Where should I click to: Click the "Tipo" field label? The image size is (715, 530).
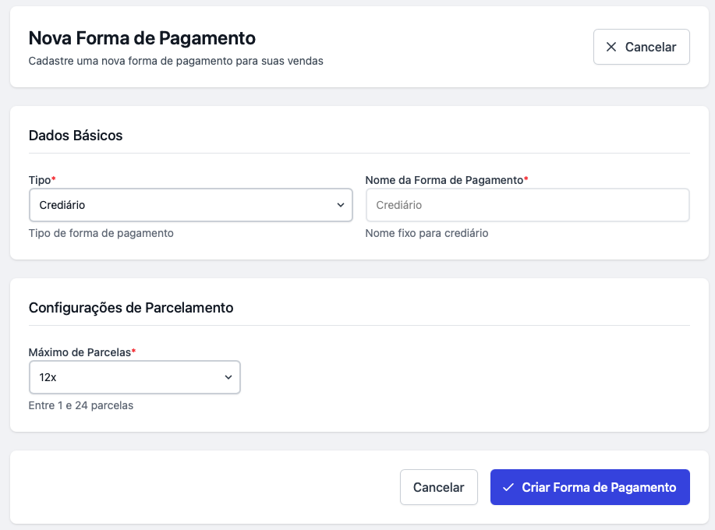pos(40,180)
